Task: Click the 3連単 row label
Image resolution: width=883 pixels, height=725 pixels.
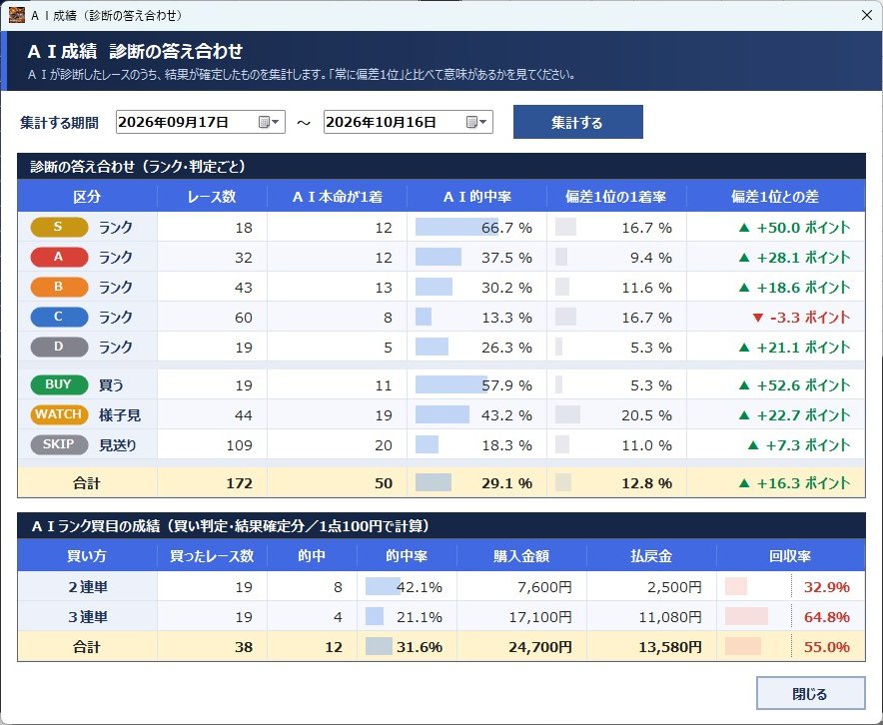Action: (x=87, y=616)
